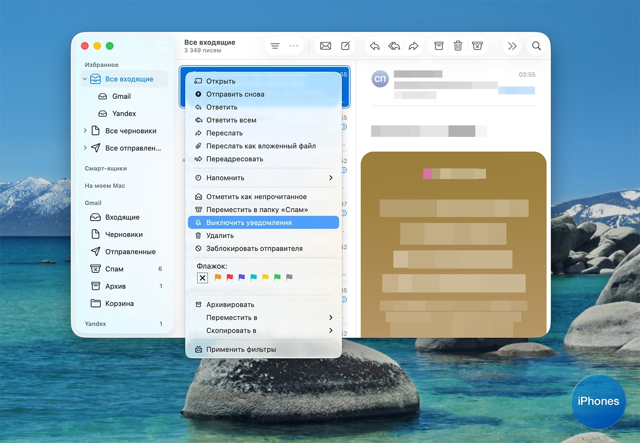Image resolution: width=640 pixels, height=443 pixels.
Task: Click the archive box toolbar icon
Action: tap(439, 46)
